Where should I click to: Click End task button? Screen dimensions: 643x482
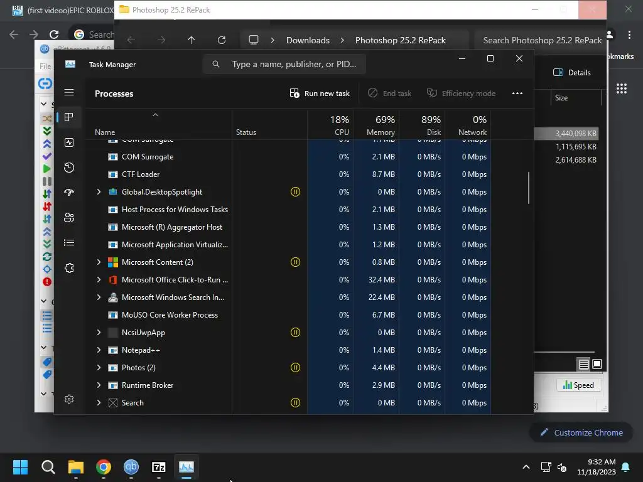(x=389, y=94)
